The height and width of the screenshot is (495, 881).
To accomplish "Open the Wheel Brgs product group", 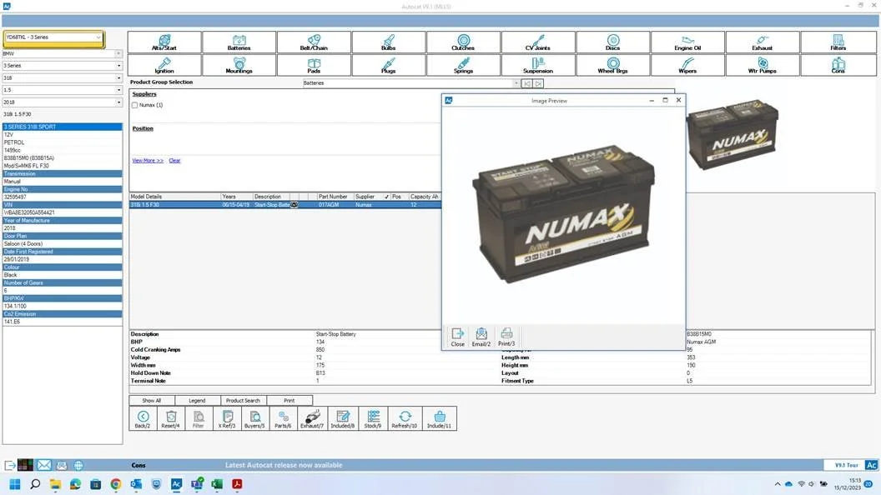I will 613,65.
